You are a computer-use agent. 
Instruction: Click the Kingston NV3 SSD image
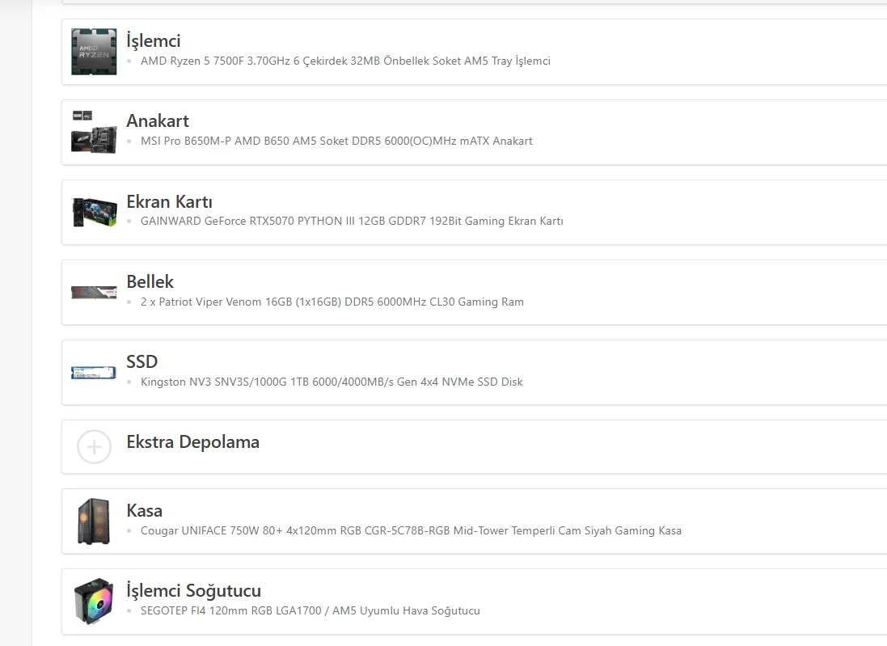pyautogui.click(x=94, y=373)
